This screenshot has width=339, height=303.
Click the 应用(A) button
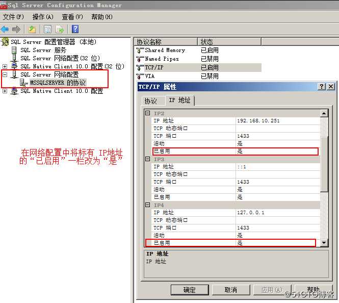(272, 290)
